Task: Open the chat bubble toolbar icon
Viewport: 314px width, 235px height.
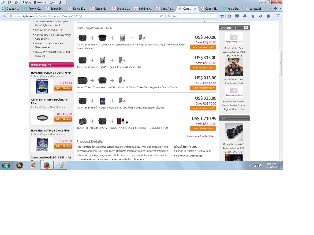Action: point(269,16)
